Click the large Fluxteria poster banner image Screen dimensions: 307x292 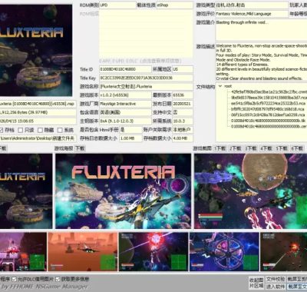point(123,191)
